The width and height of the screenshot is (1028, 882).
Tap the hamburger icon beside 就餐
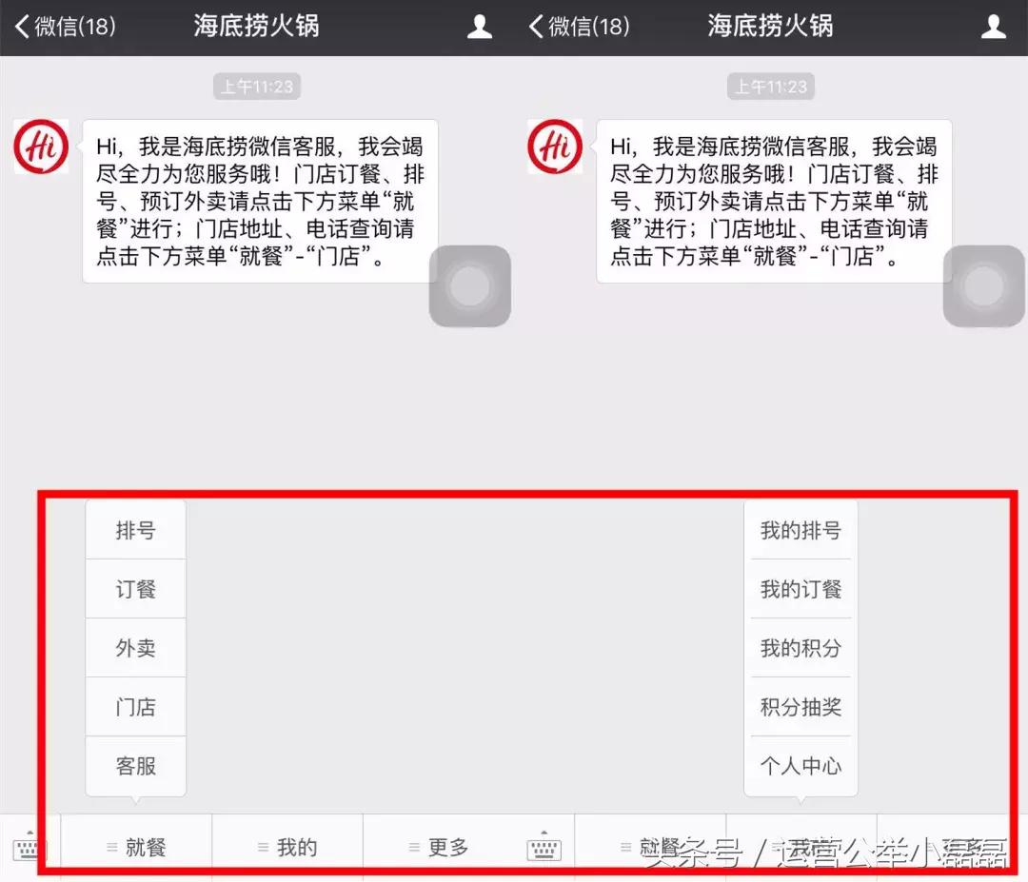coord(114,844)
